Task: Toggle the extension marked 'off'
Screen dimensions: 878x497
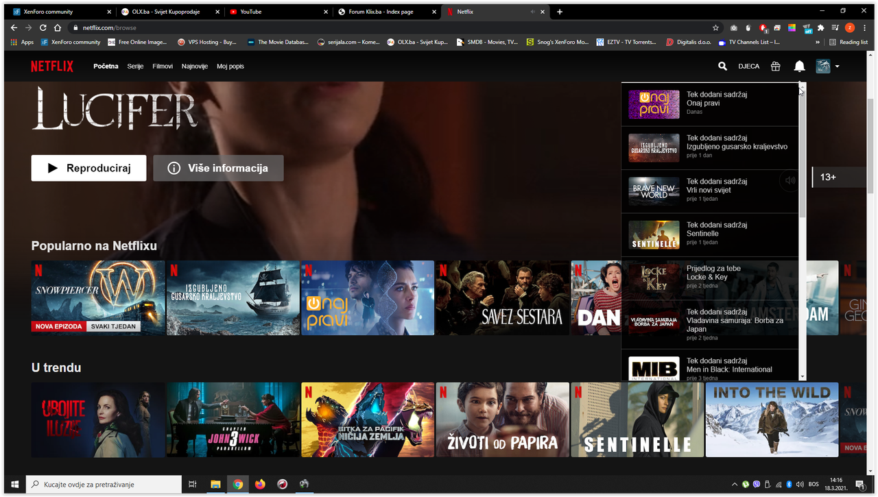Action: click(x=806, y=28)
